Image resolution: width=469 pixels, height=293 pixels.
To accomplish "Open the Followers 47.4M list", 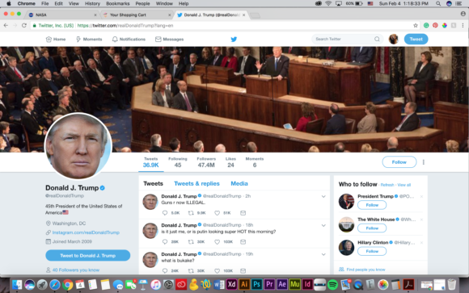I will 206,162.
